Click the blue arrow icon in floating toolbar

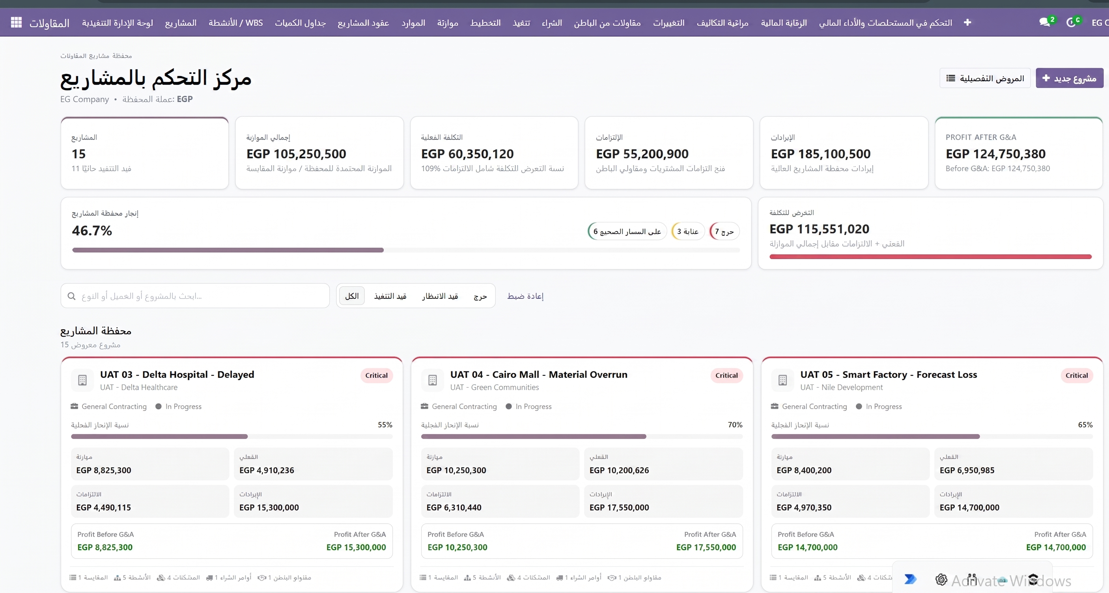pyautogui.click(x=910, y=579)
